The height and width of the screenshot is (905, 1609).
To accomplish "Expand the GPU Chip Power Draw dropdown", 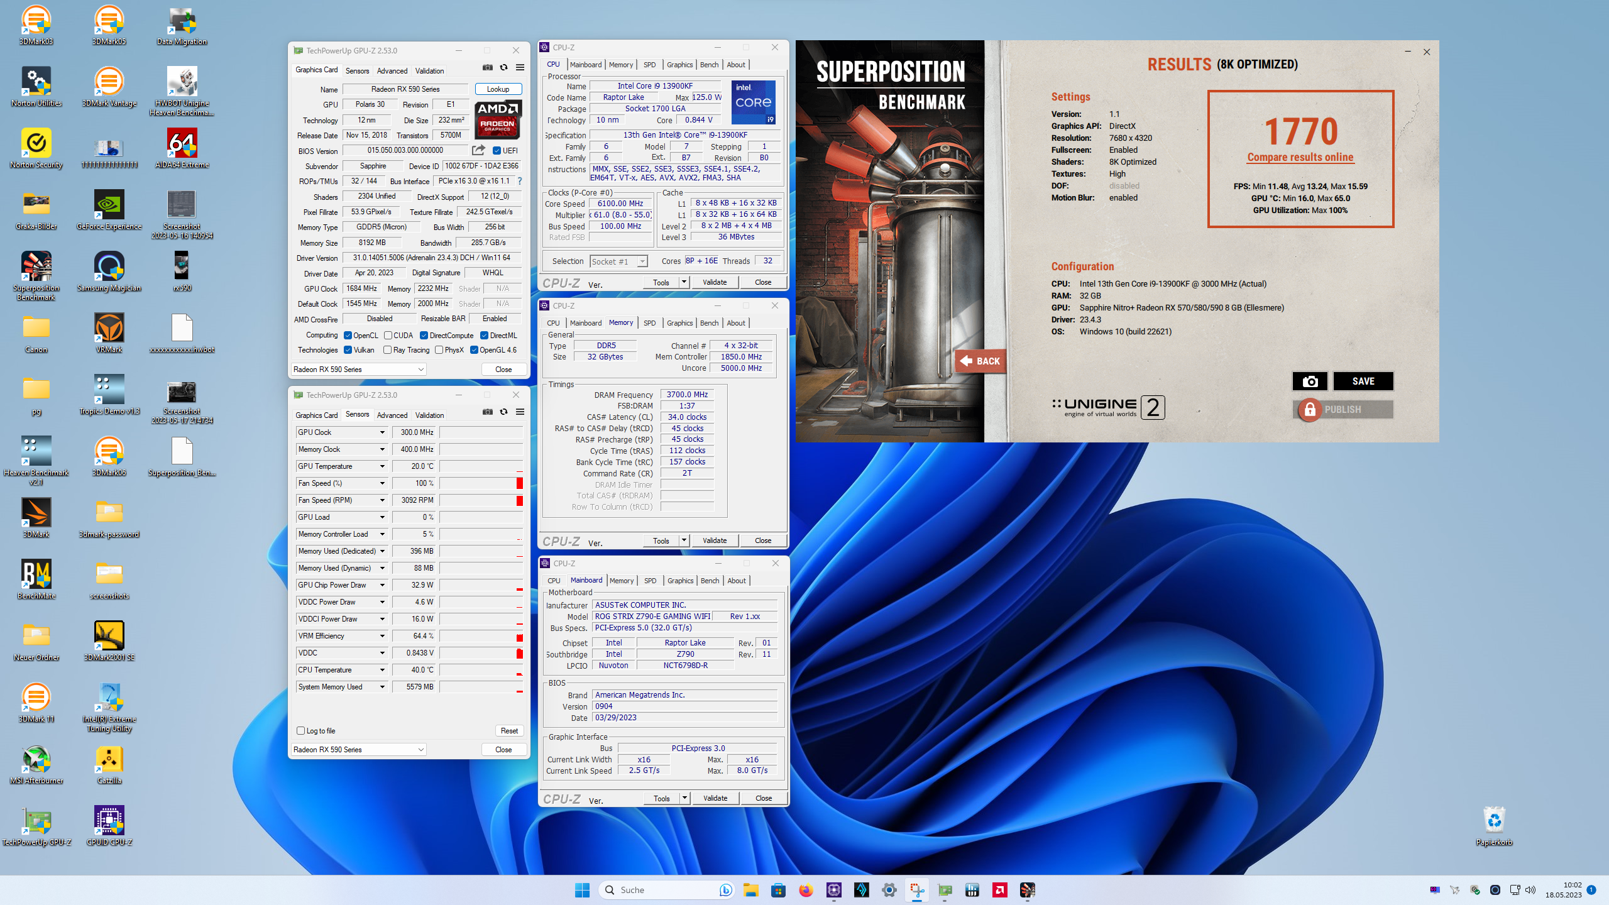I will 382,585.
